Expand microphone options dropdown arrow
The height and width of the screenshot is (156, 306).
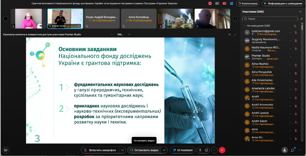click(x=122, y=150)
